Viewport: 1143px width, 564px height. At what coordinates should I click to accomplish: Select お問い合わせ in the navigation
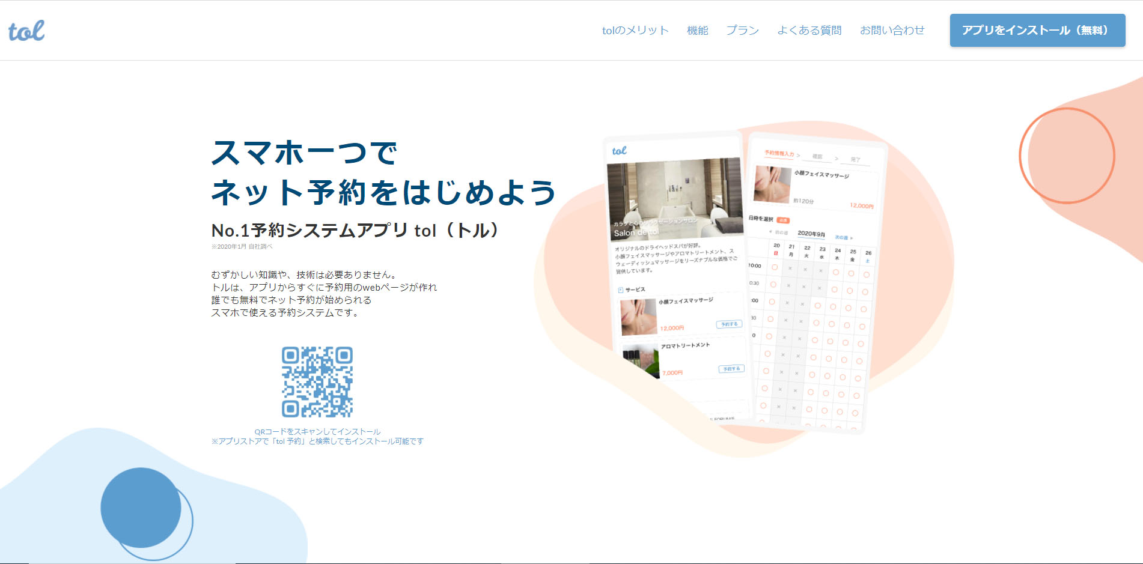[x=892, y=31]
